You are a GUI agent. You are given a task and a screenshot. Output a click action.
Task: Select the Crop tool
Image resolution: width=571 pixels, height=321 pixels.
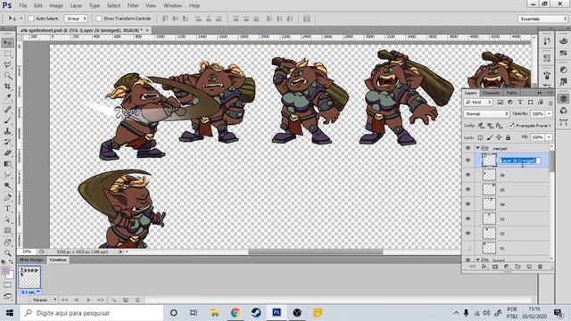tap(7, 86)
